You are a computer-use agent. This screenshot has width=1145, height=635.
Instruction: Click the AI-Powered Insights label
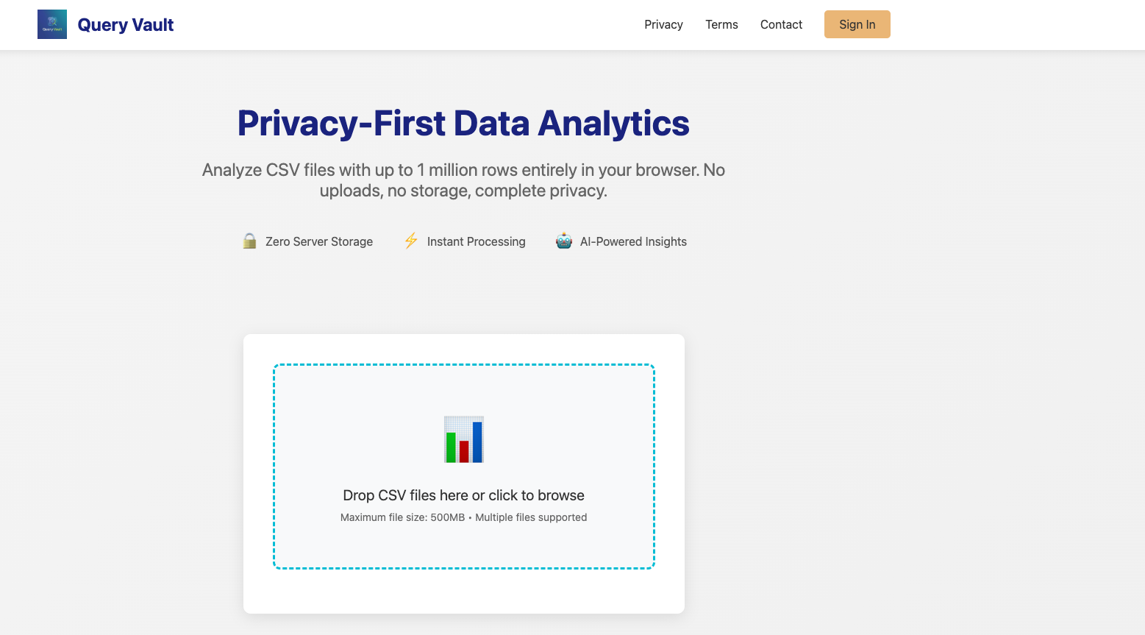tap(633, 241)
